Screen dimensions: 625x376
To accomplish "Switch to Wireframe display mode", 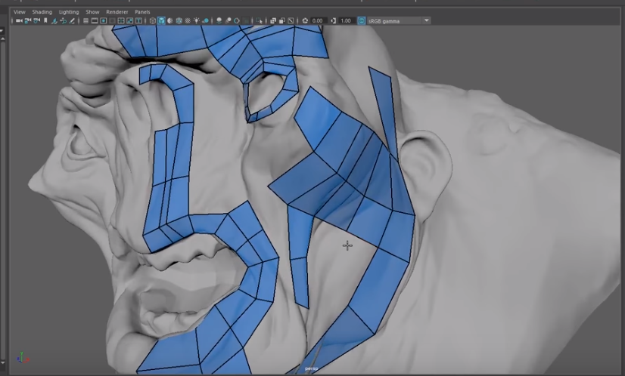I will point(152,20).
